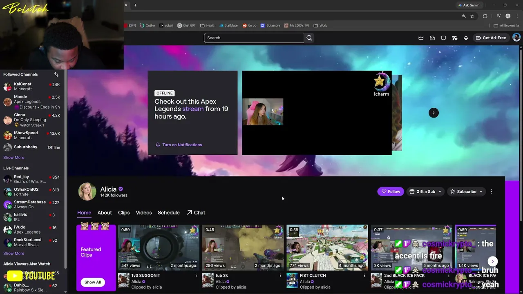The image size is (523, 294).
Task: Follow the purple 'stream' link
Action: [193, 109]
